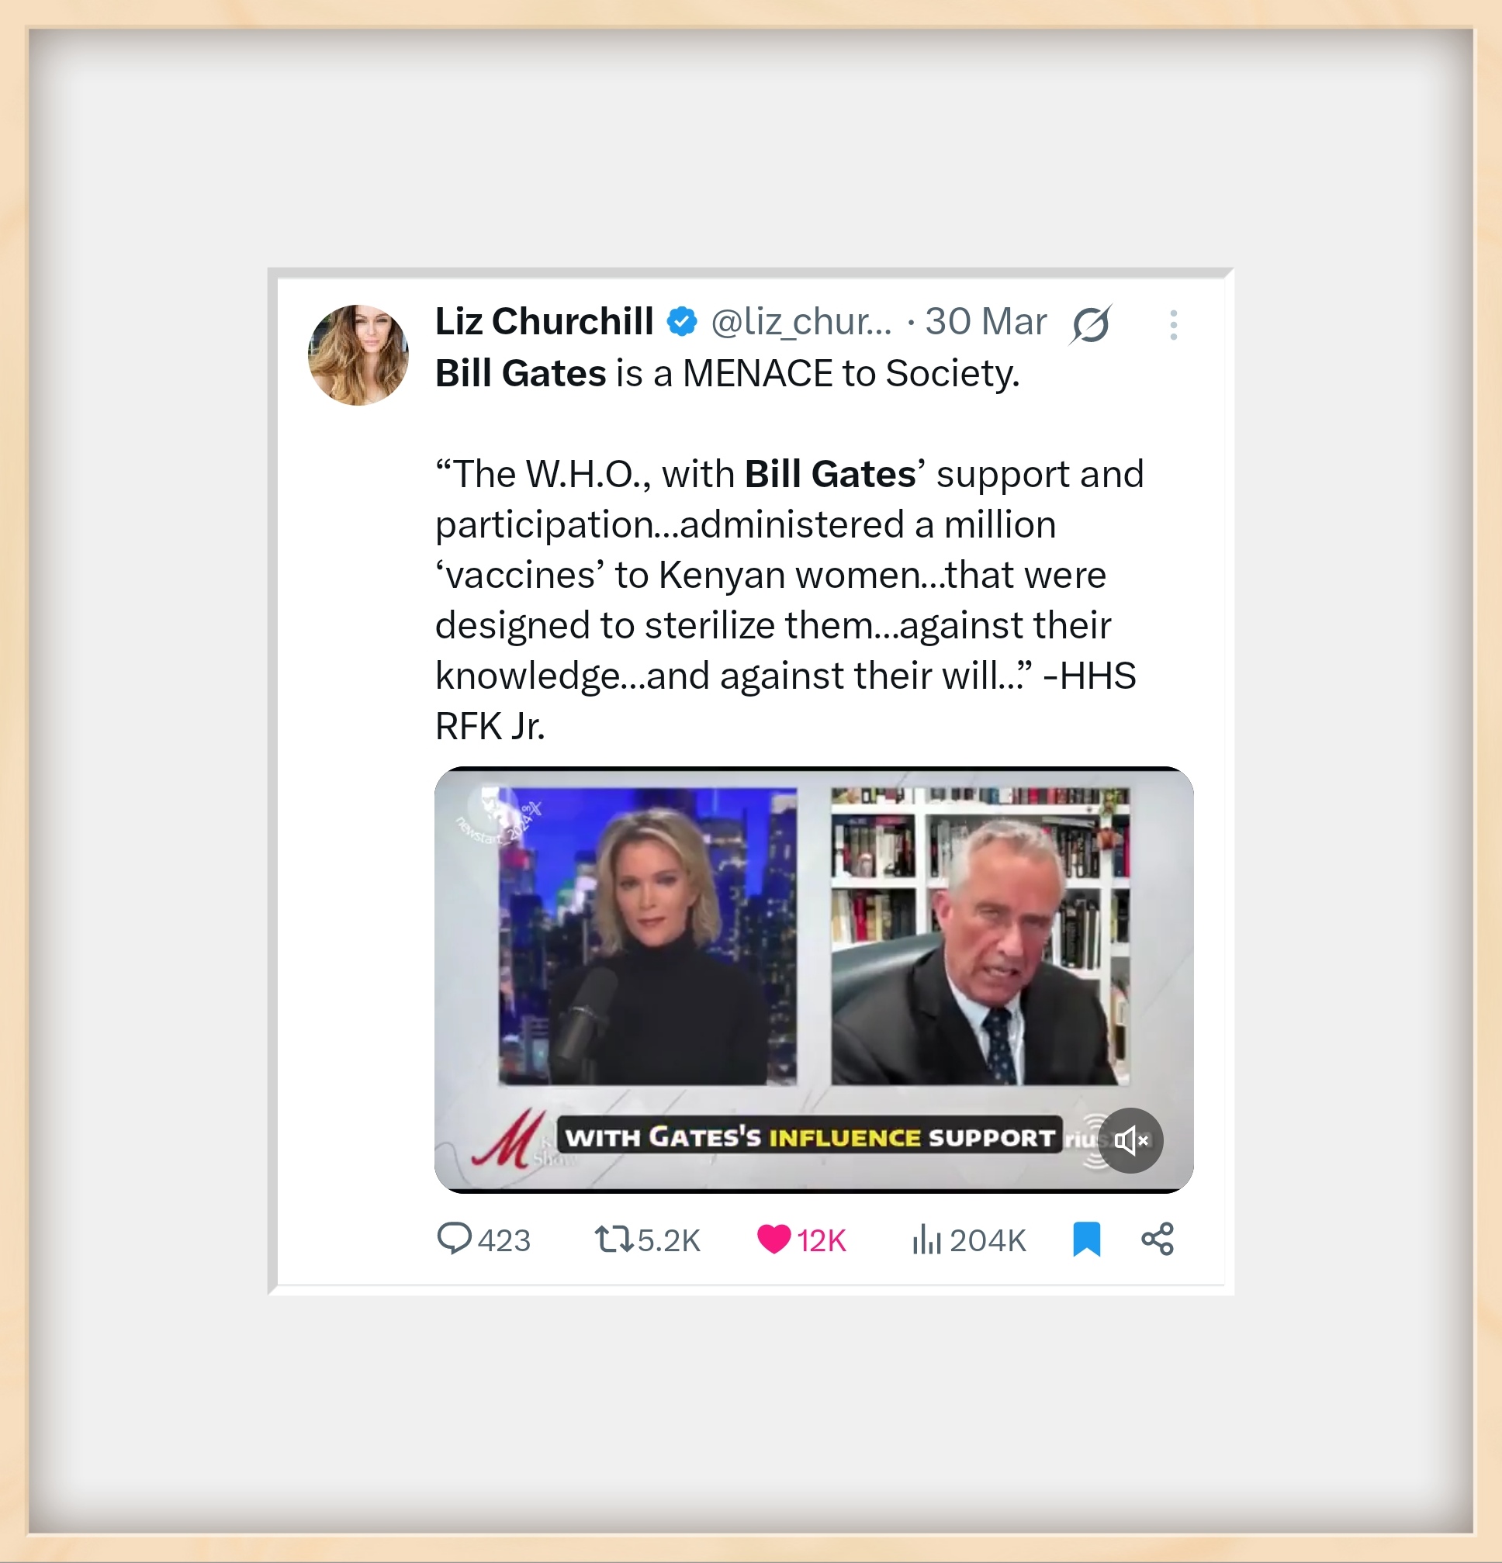The image size is (1502, 1563).
Task: Click the repost arrows icon
Action: pyautogui.click(x=614, y=1240)
